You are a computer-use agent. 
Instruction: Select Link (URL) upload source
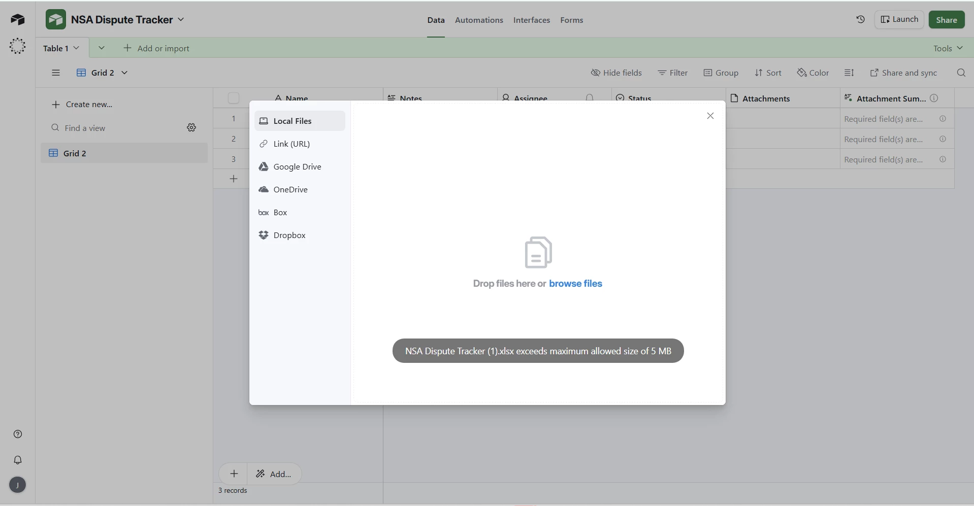[300, 144]
